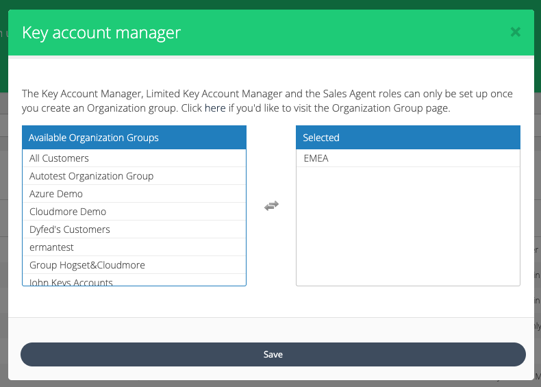Click Dyfed's Customers group entry
This screenshot has height=387, width=541.
(x=70, y=229)
